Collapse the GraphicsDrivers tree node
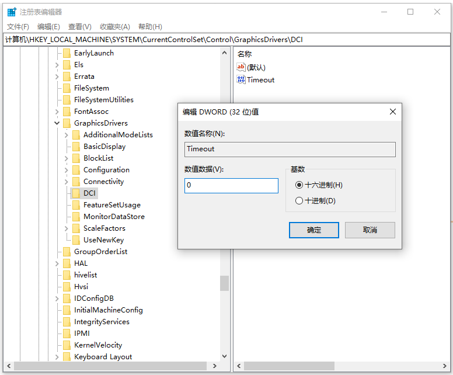The height and width of the screenshot is (375, 453). click(x=57, y=123)
